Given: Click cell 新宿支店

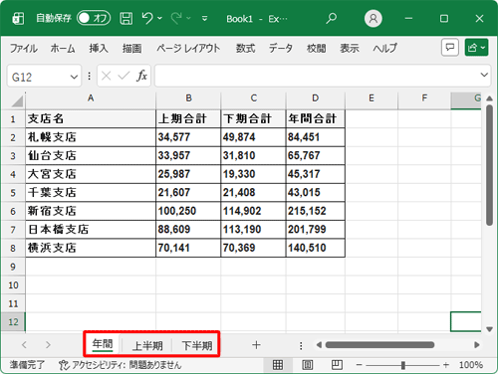Looking at the screenshot, I should tap(91, 211).
